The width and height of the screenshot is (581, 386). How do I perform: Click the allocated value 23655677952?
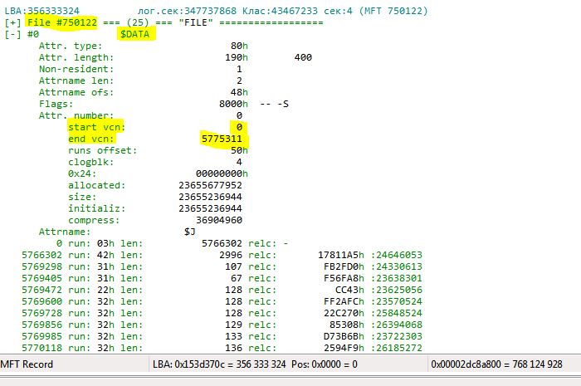[210, 185]
